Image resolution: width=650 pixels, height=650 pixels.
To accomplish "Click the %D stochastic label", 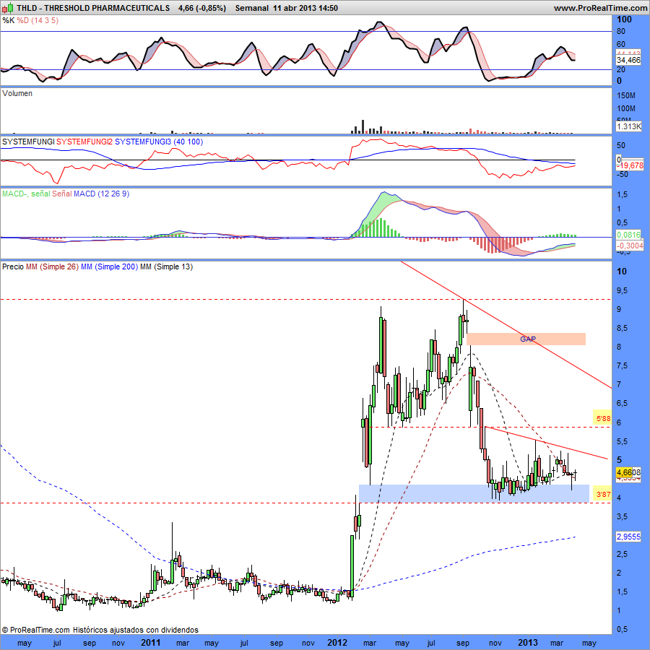I will pyautogui.click(x=23, y=20).
